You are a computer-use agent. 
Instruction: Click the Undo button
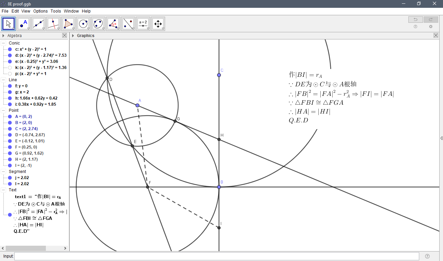coord(415,19)
